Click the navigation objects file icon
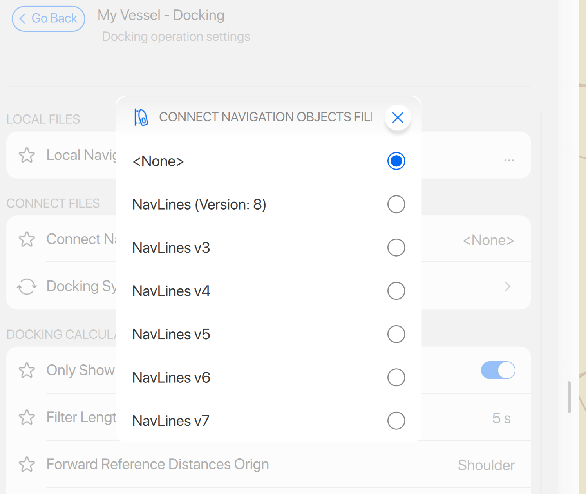This screenshot has width=586, height=494. pos(141,117)
